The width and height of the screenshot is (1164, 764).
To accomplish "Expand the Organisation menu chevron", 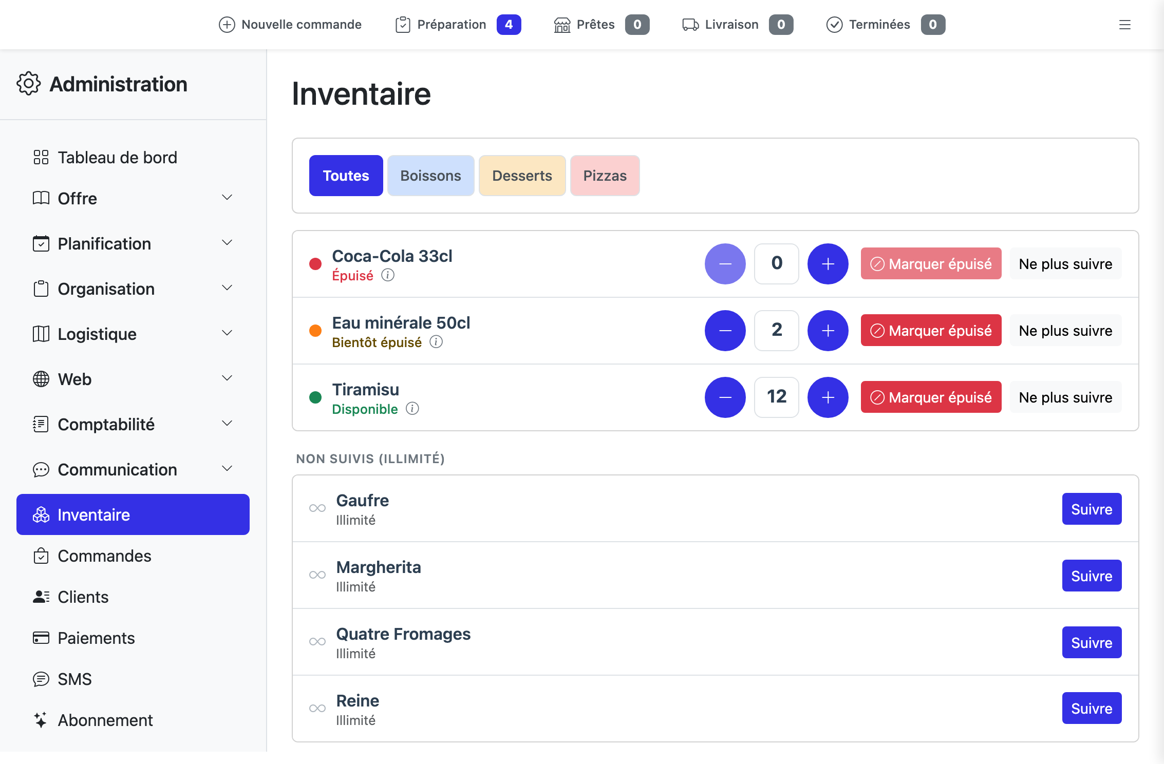I will [227, 288].
